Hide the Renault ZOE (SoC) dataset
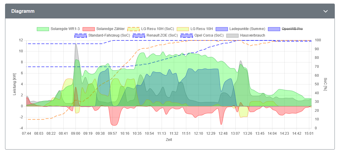The height and width of the screenshot is (154, 344). pos(162,35)
